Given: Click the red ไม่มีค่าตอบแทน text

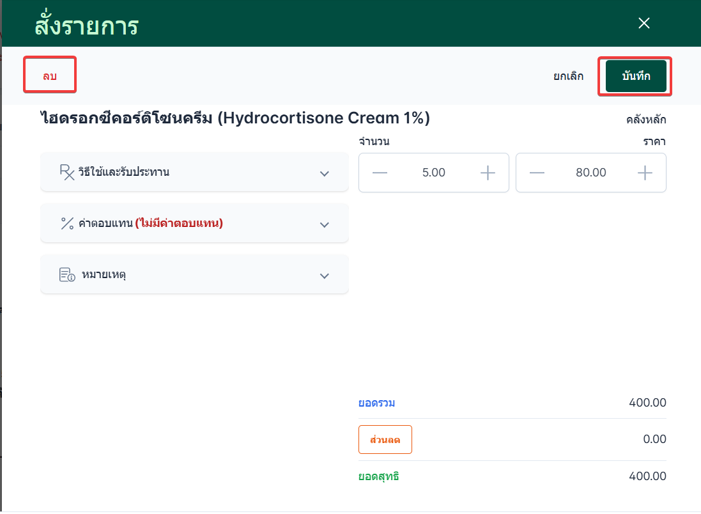Looking at the screenshot, I should tap(179, 222).
